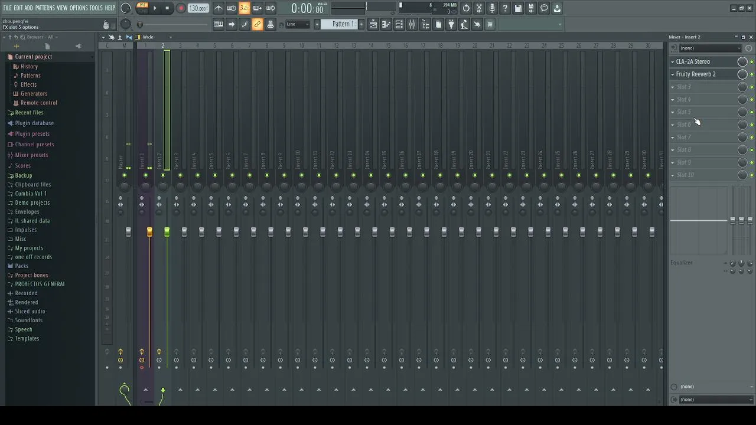Open the Playlist view icon
Viewport: 756px width, 425px height.
point(373,24)
